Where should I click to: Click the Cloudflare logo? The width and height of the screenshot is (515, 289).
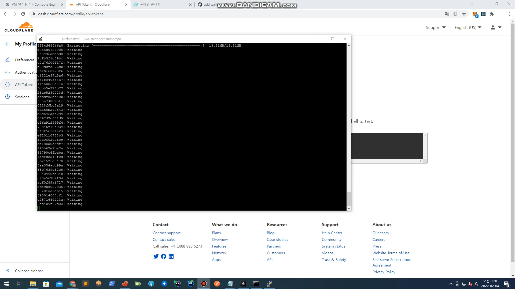(x=19, y=27)
